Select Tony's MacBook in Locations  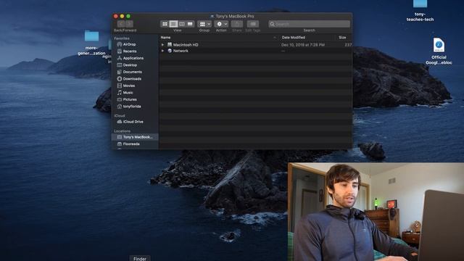pos(135,137)
